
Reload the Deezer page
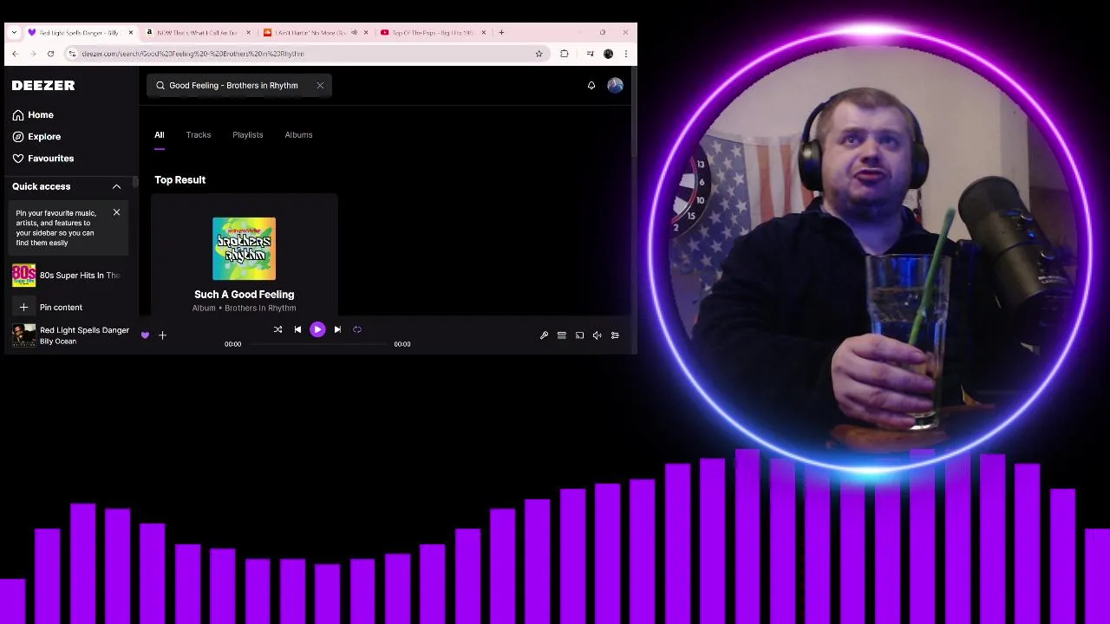50,54
